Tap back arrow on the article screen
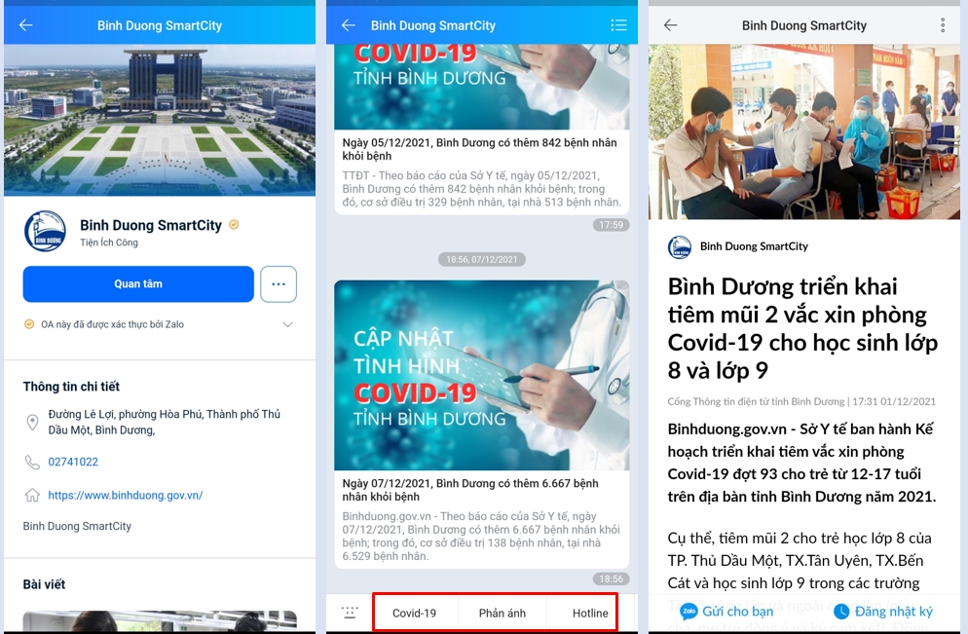The image size is (968, 634). click(x=670, y=25)
